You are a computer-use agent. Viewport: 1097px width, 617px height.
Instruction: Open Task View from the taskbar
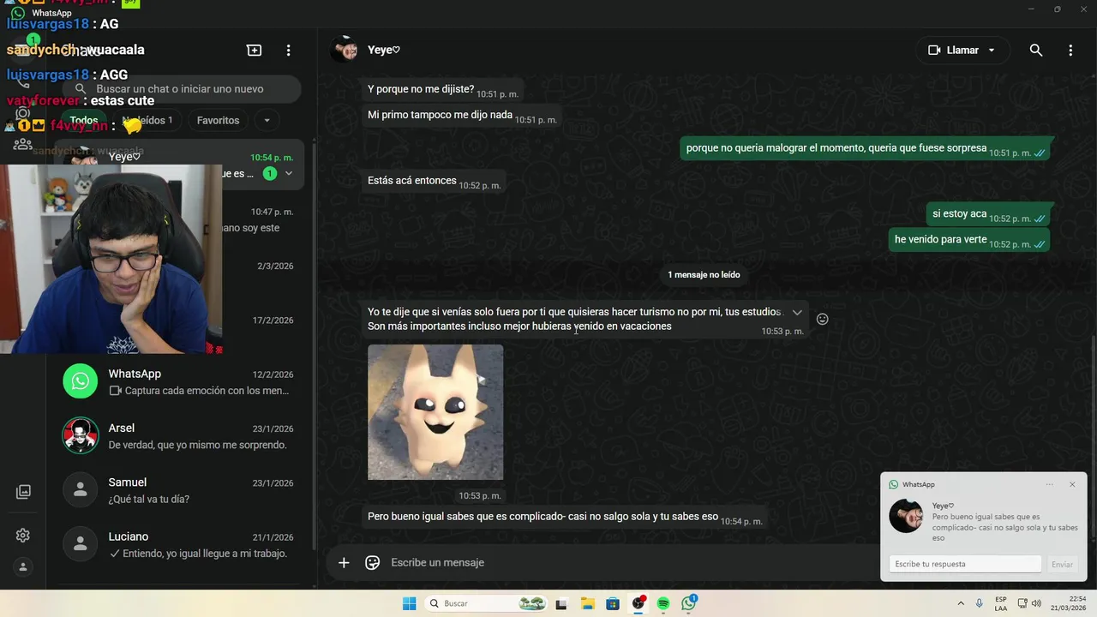click(561, 603)
